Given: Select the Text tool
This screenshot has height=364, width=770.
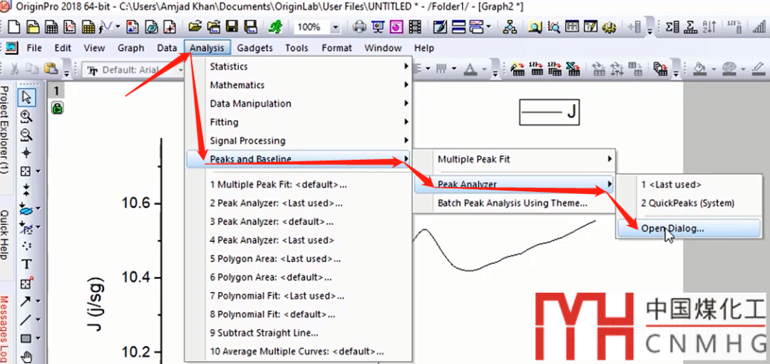Looking at the screenshot, I should (26, 264).
